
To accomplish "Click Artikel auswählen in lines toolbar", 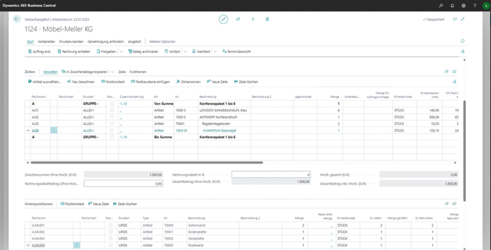I will (x=44, y=82).
